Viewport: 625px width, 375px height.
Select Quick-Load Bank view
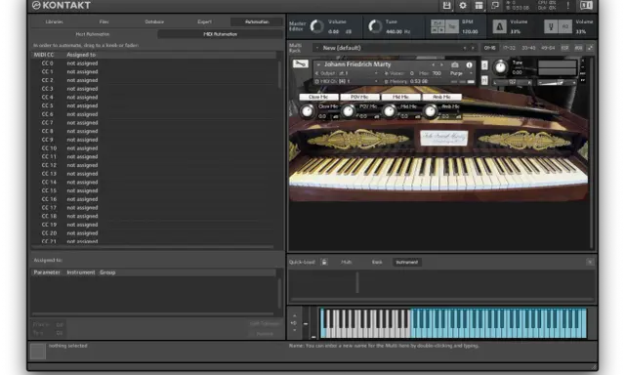[x=377, y=263]
